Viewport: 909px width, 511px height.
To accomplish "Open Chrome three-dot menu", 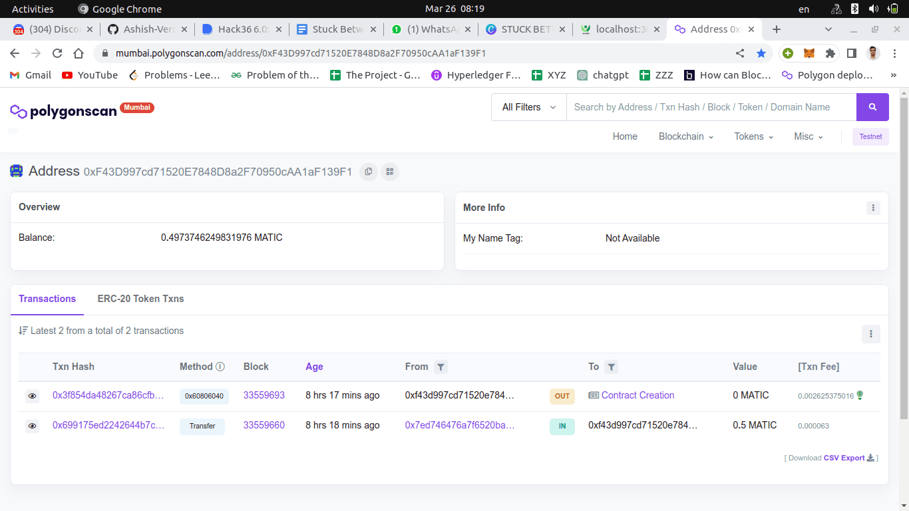I will [894, 53].
